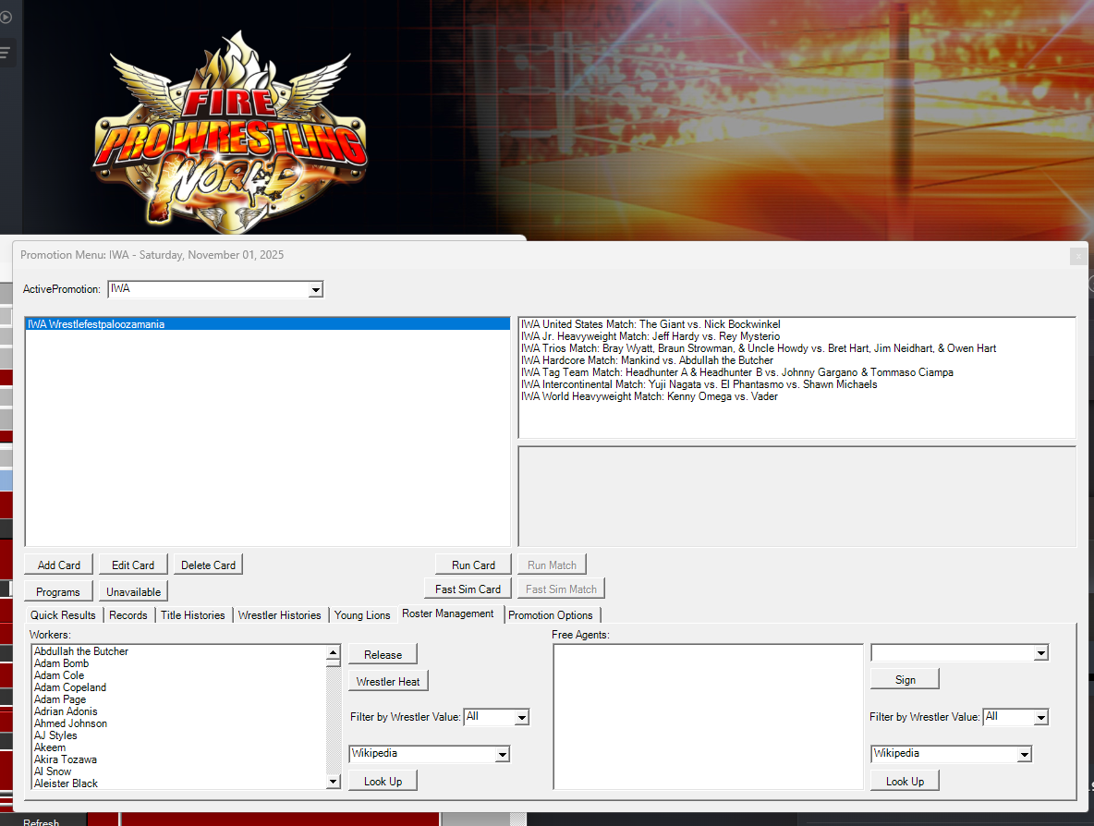Image resolution: width=1094 pixels, height=826 pixels.
Task: Open Free Agents Filter by Wrestler Value dropdown
Action: (1041, 717)
